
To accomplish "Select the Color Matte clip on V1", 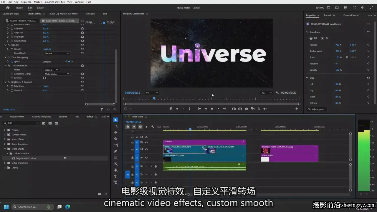I will [289, 158].
